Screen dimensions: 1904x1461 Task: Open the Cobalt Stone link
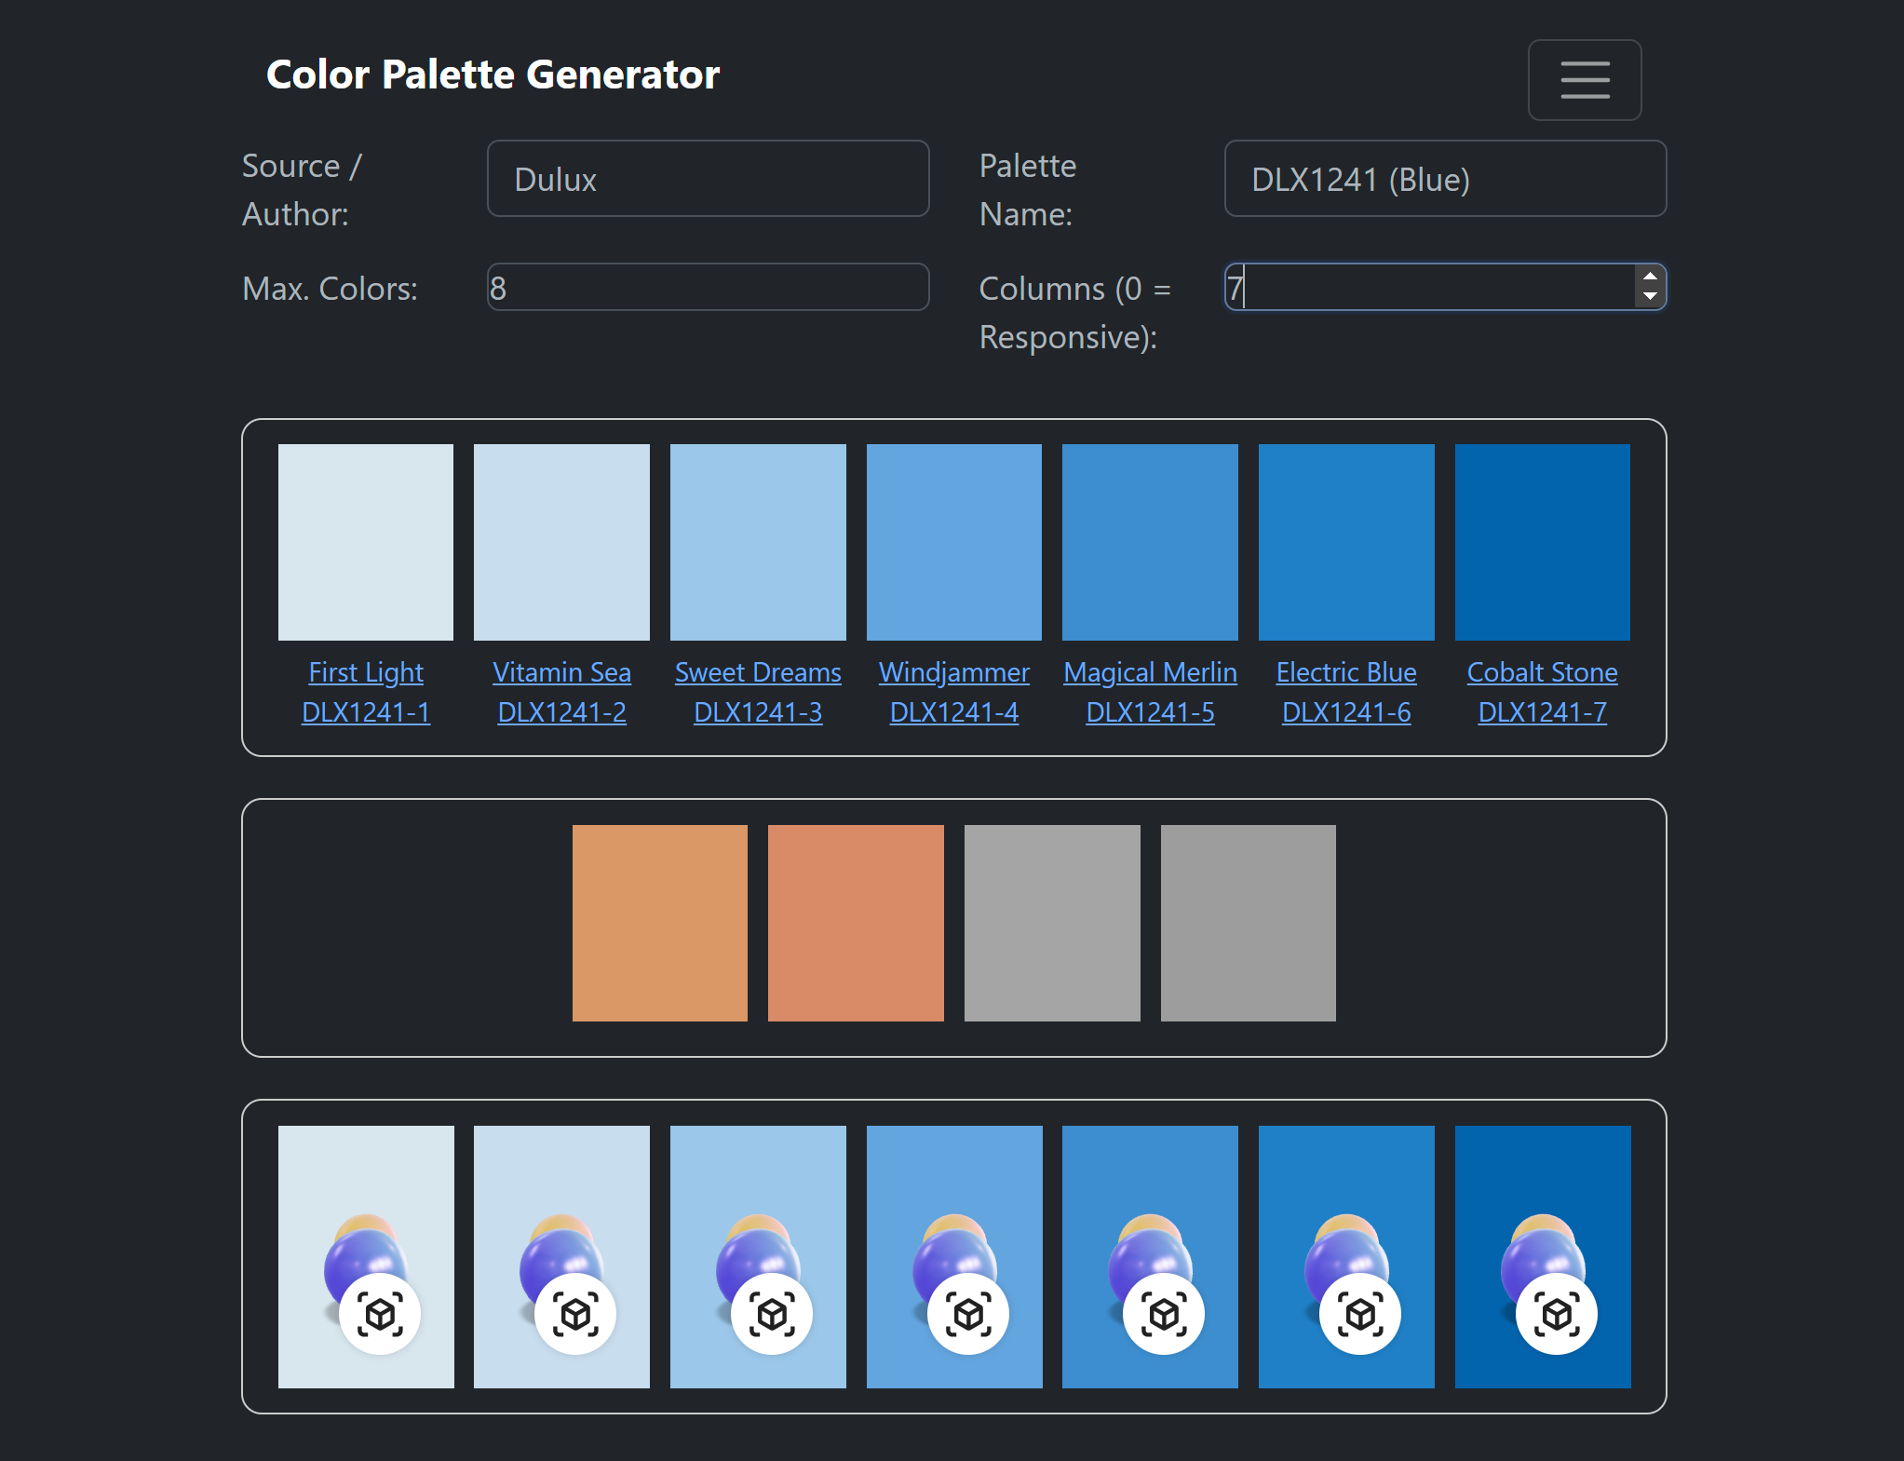coord(1543,672)
